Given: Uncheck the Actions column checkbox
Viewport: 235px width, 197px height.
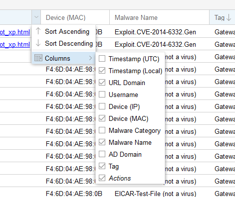Looking at the screenshot, I should click(x=102, y=178).
